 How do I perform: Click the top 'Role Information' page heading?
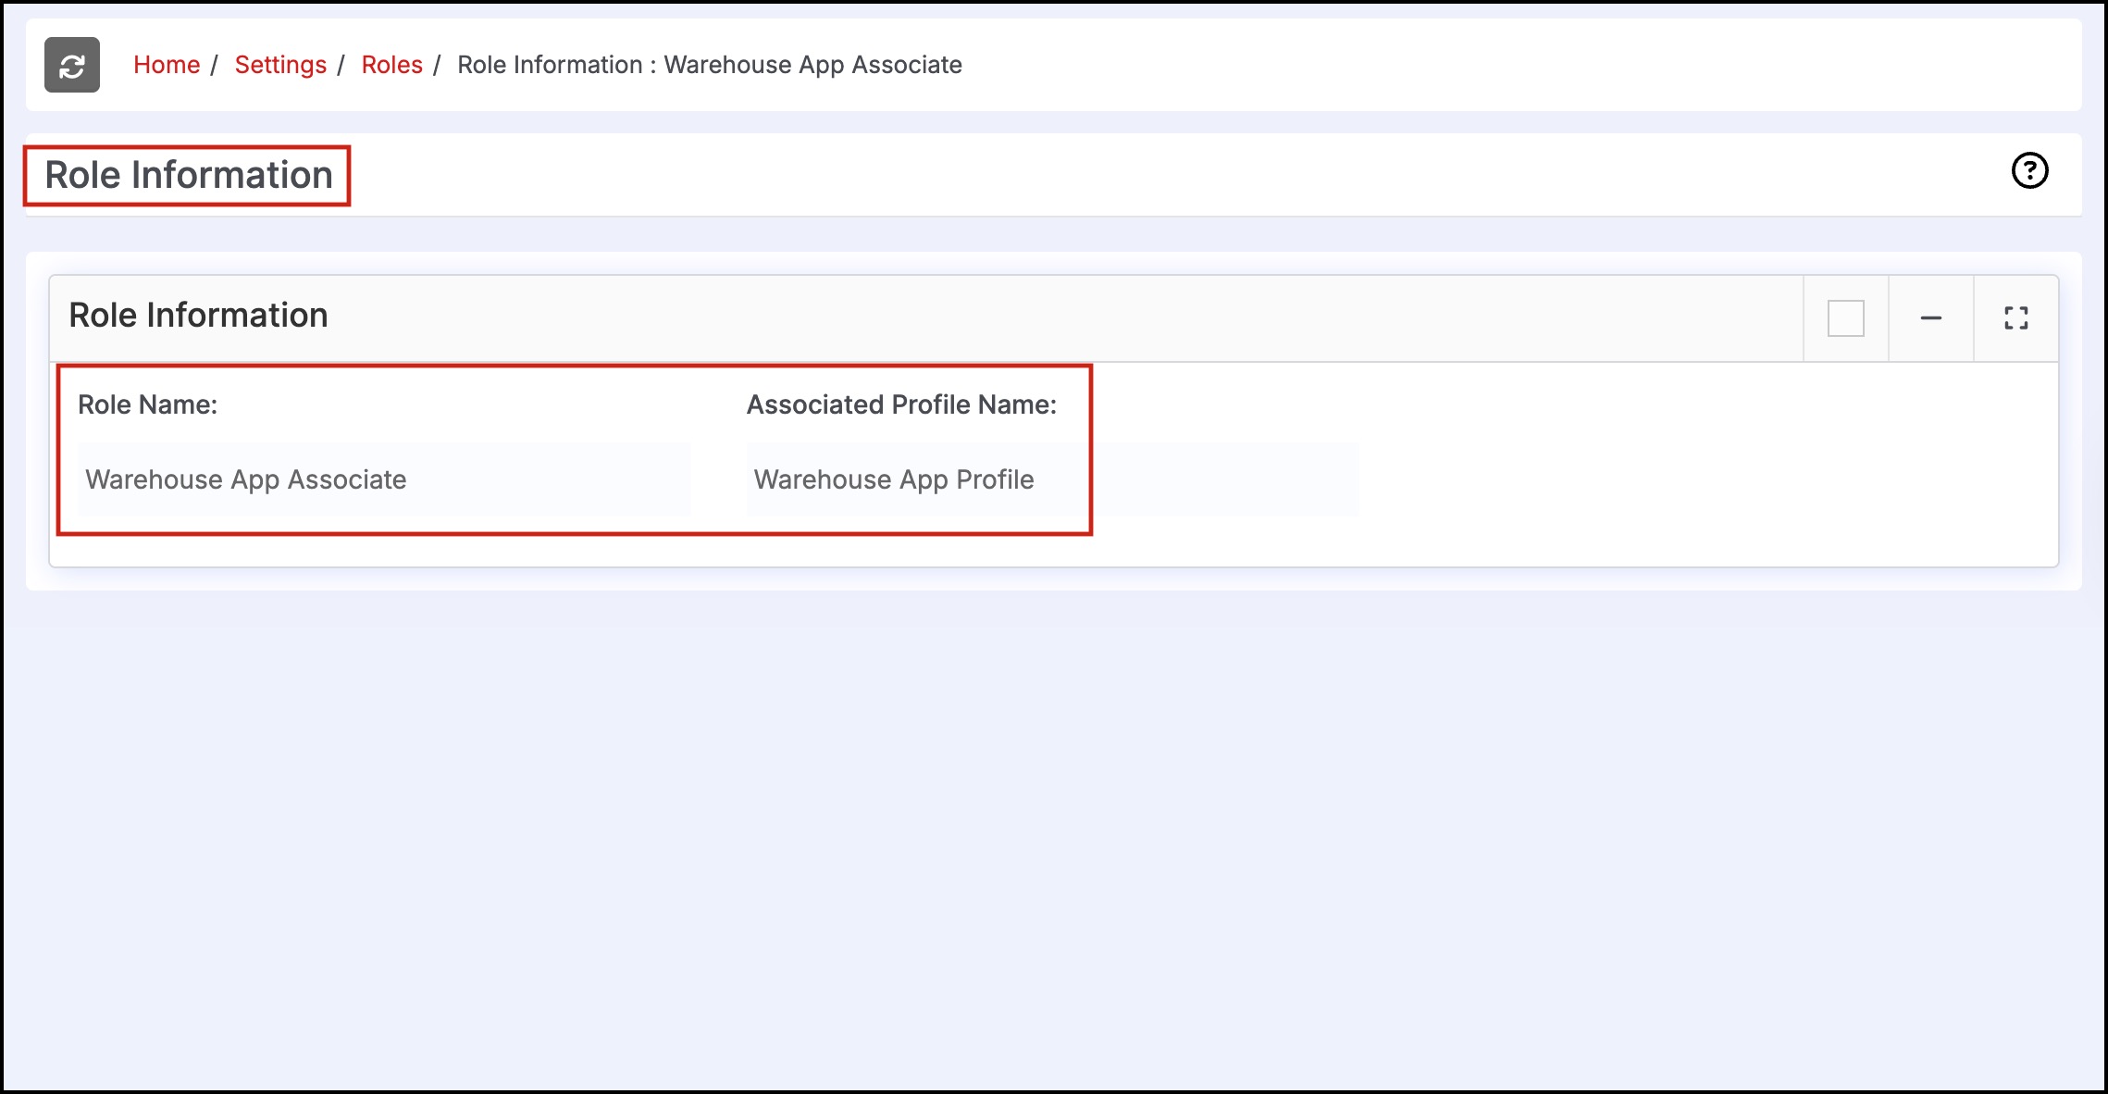[189, 175]
